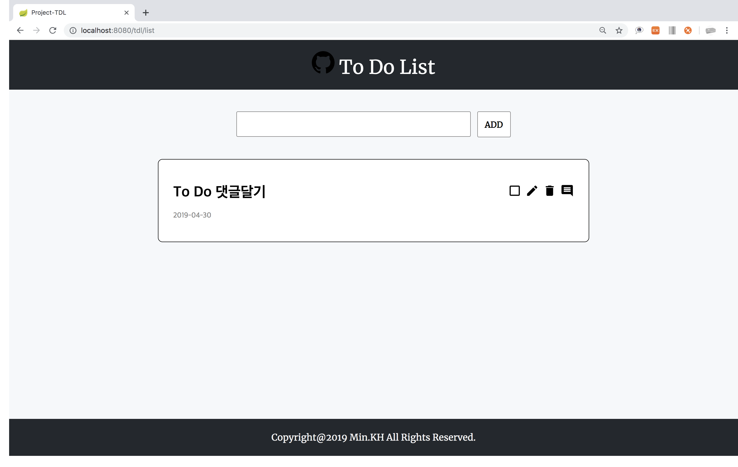Click the To Do List header title

point(387,67)
